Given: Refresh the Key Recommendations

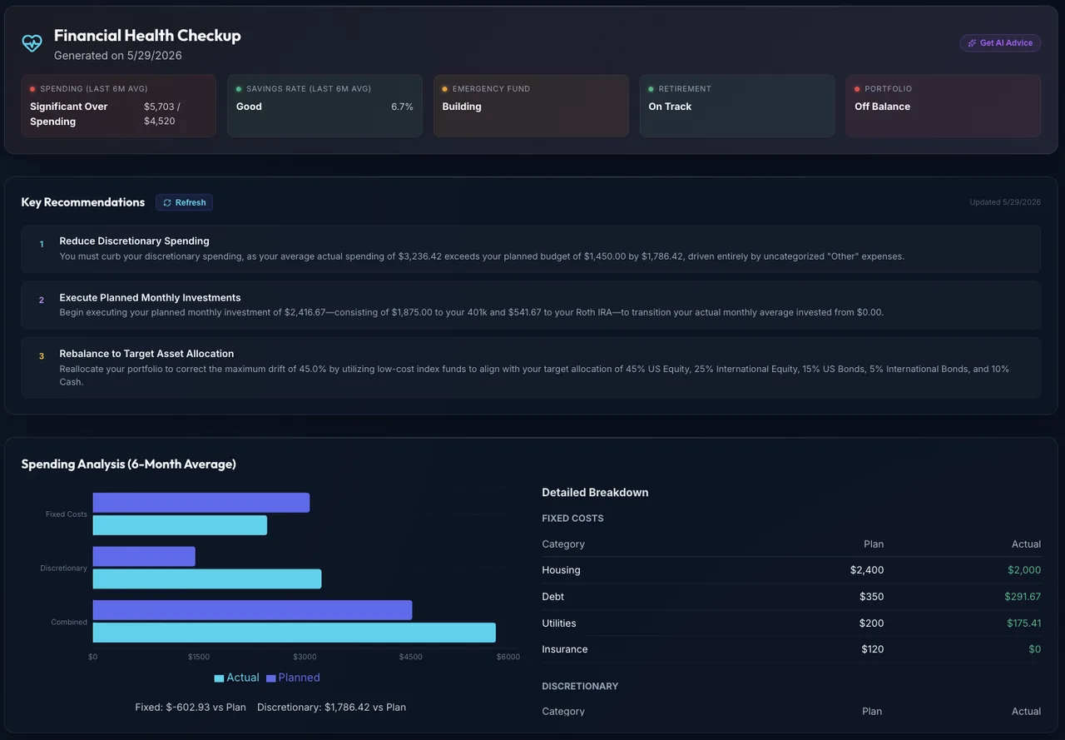Looking at the screenshot, I should [x=184, y=202].
